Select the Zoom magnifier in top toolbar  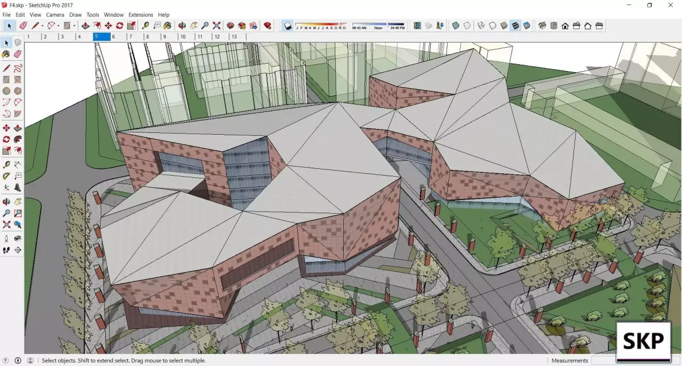[205, 26]
